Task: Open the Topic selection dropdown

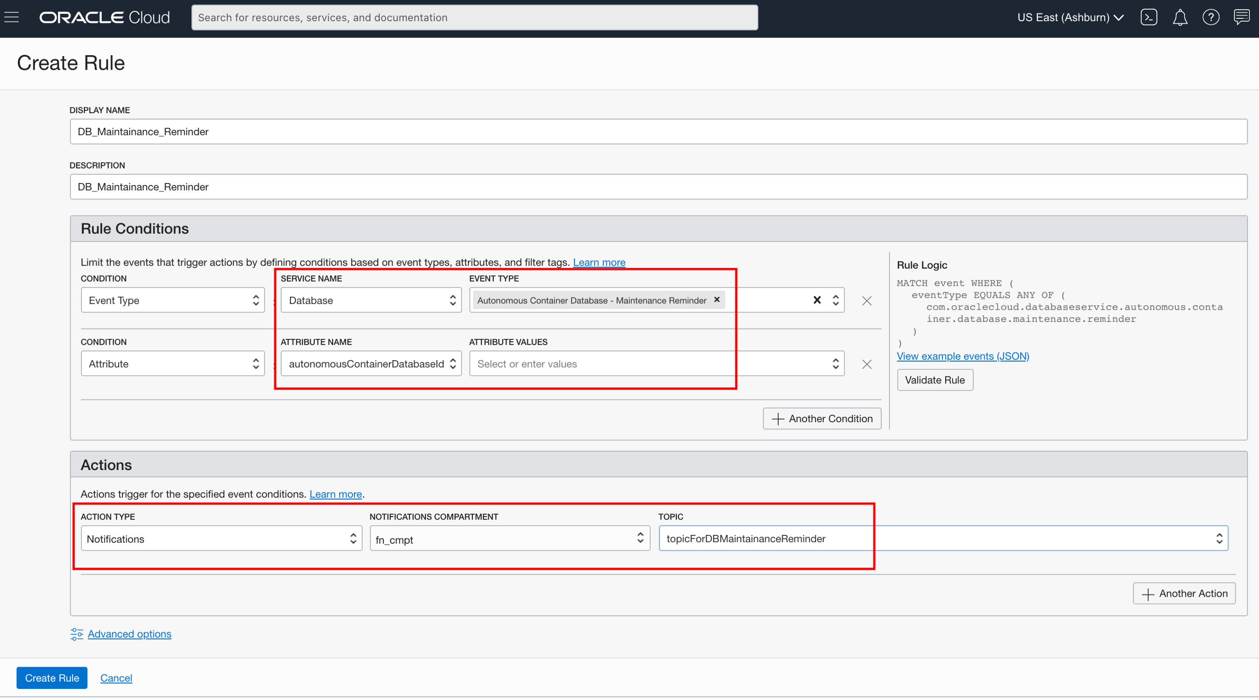Action: click(x=943, y=539)
